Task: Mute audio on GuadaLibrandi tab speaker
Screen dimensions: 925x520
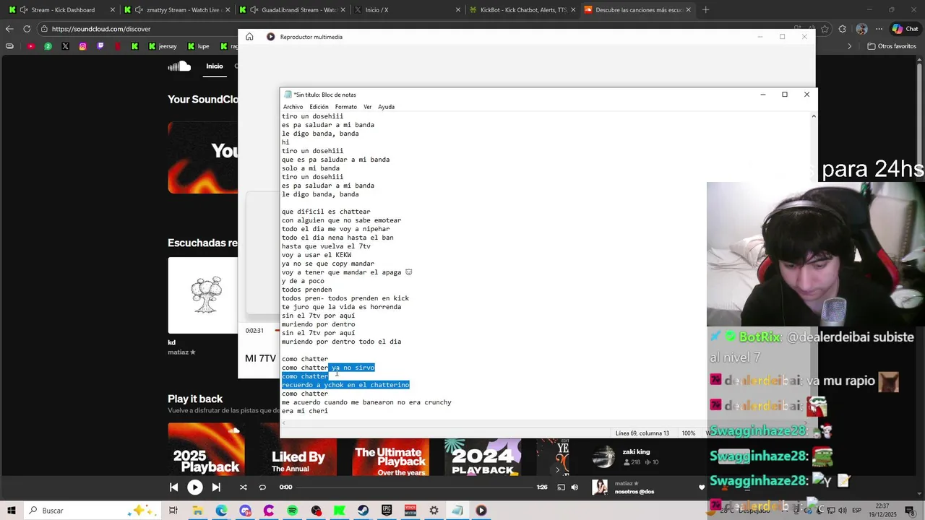Action: click(x=254, y=10)
